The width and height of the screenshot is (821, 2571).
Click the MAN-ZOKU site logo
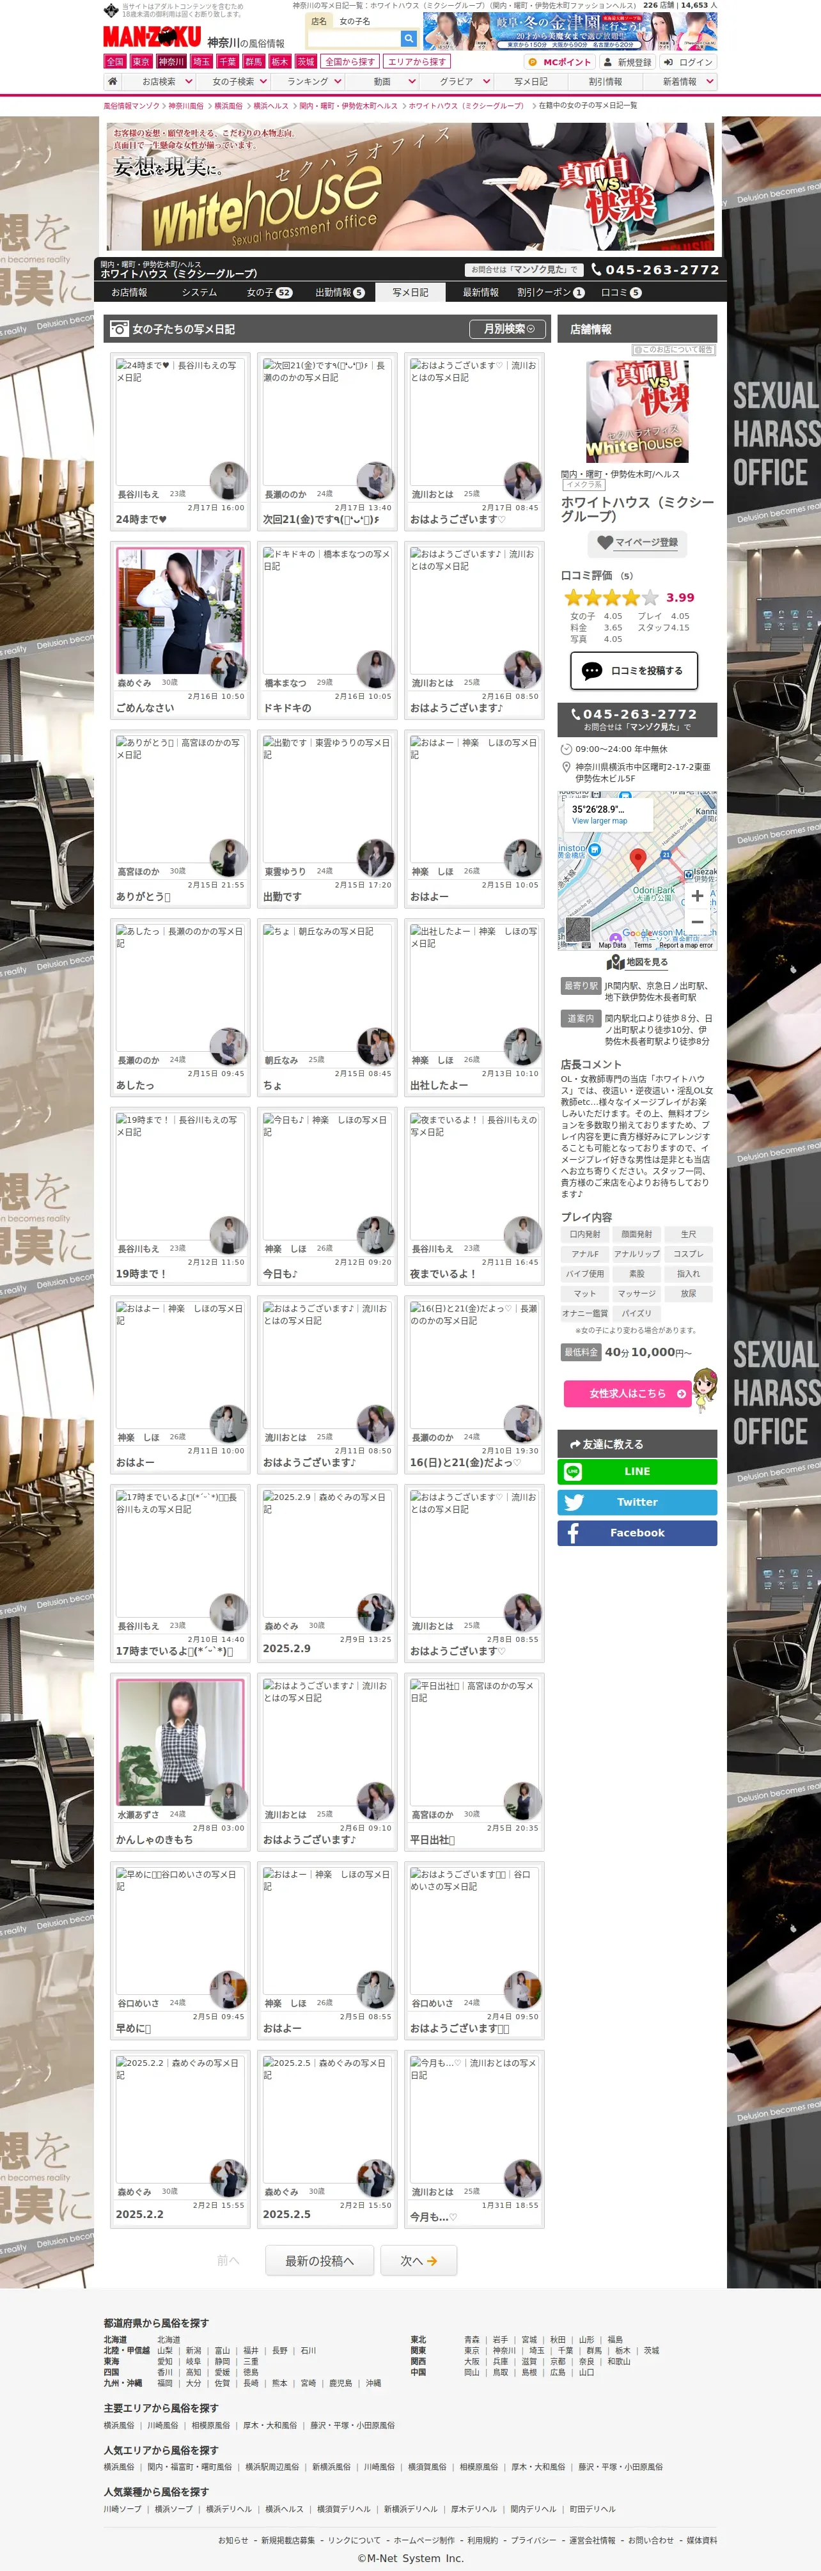pyautogui.click(x=152, y=37)
